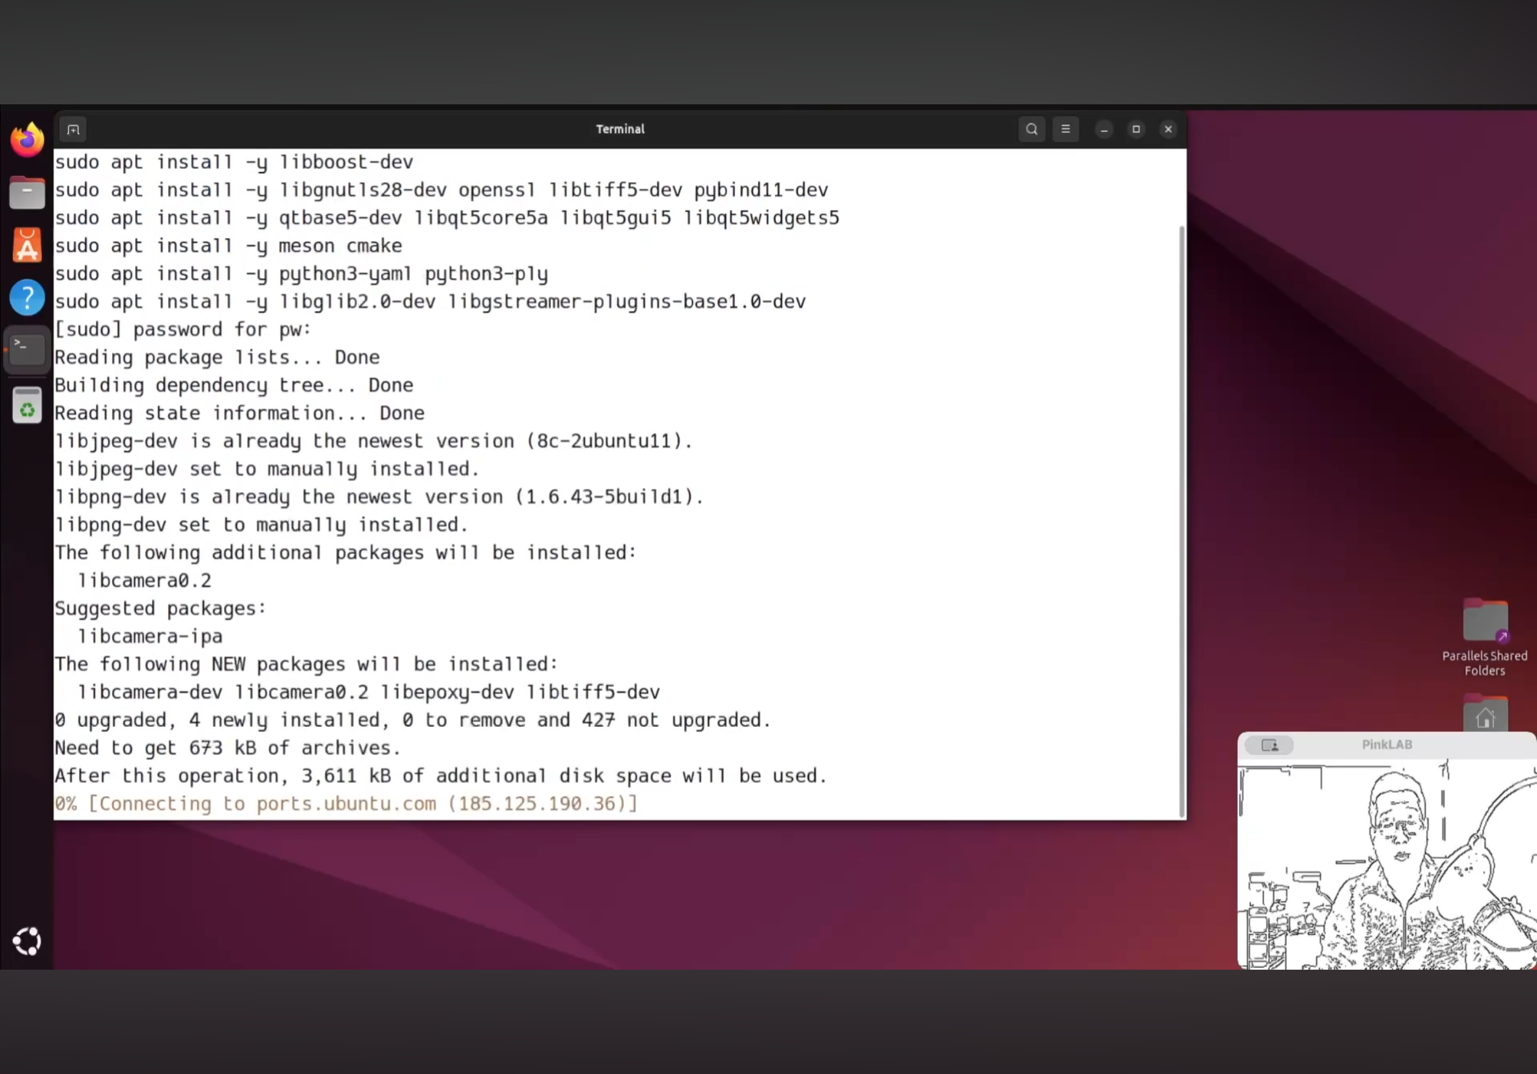Image resolution: width=1537 pixels, height=1074 pixels.
Task: Open the terminal hamburger menu
Action: [1065, 129]
